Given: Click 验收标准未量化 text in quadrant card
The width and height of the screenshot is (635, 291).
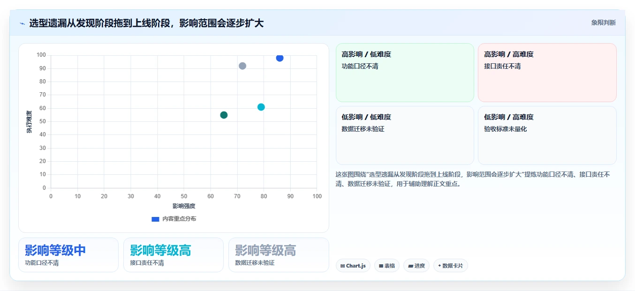Looking at the screenshot, I should 506,129.
